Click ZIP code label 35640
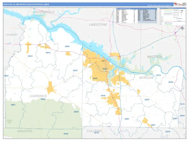 [103, 96]
